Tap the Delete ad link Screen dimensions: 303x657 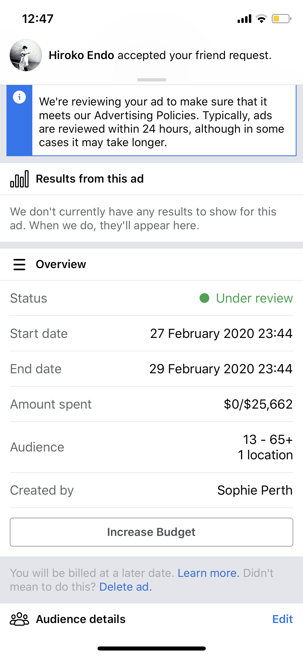(126, 587)
